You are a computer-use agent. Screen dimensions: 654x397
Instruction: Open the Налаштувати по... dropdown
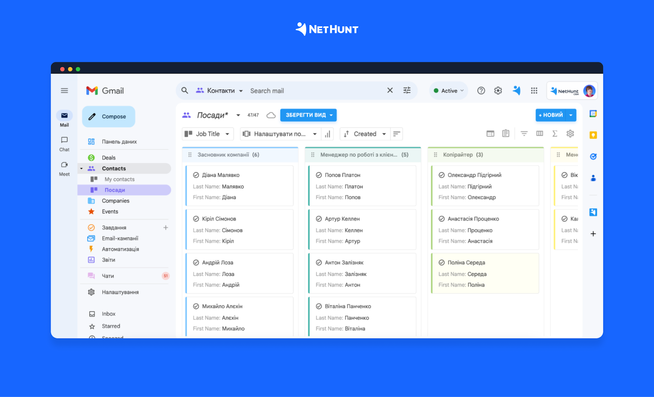[x=280, y=134]
